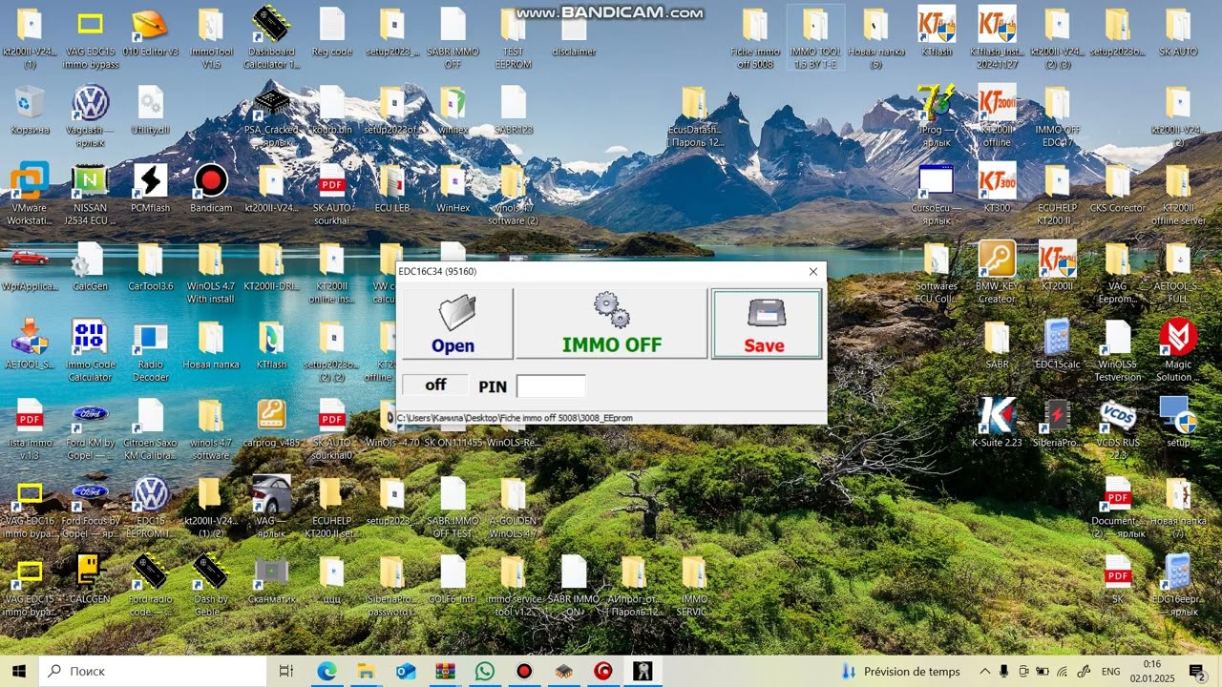This screenshot has width=1222, height=687.
Task: Select the IMMO SERVIC folder icon
Action: [694, 586]
